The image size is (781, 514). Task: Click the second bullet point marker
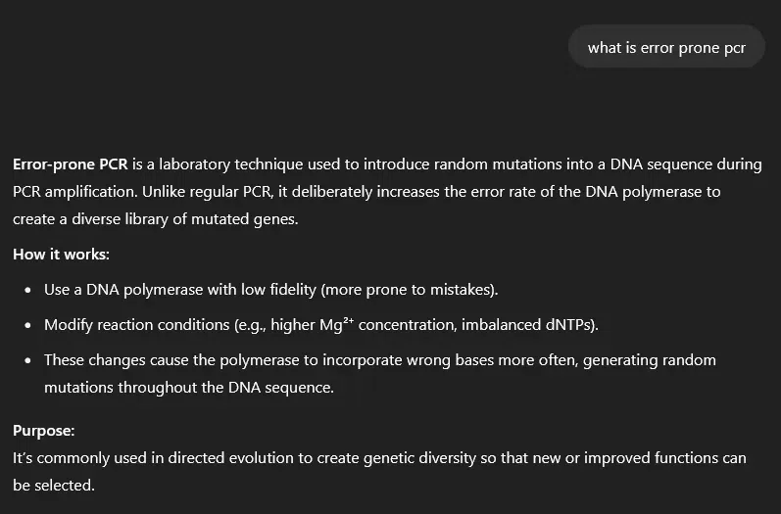(27, 325)
